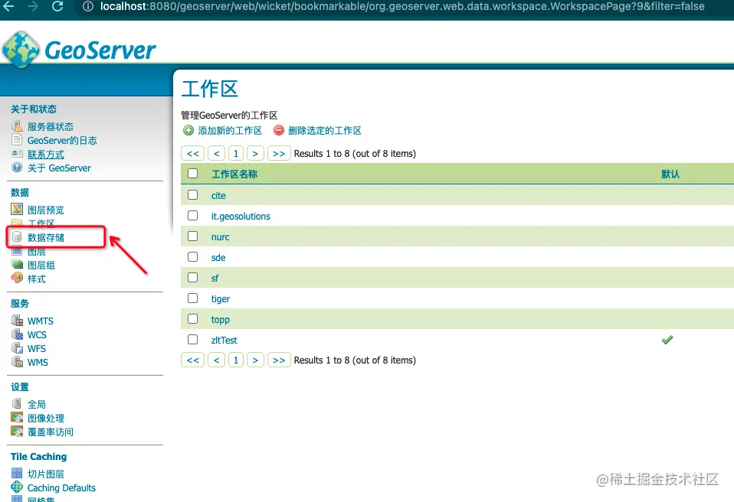Open the cite workspace link
734x502 pixels.
coord(218,195)
